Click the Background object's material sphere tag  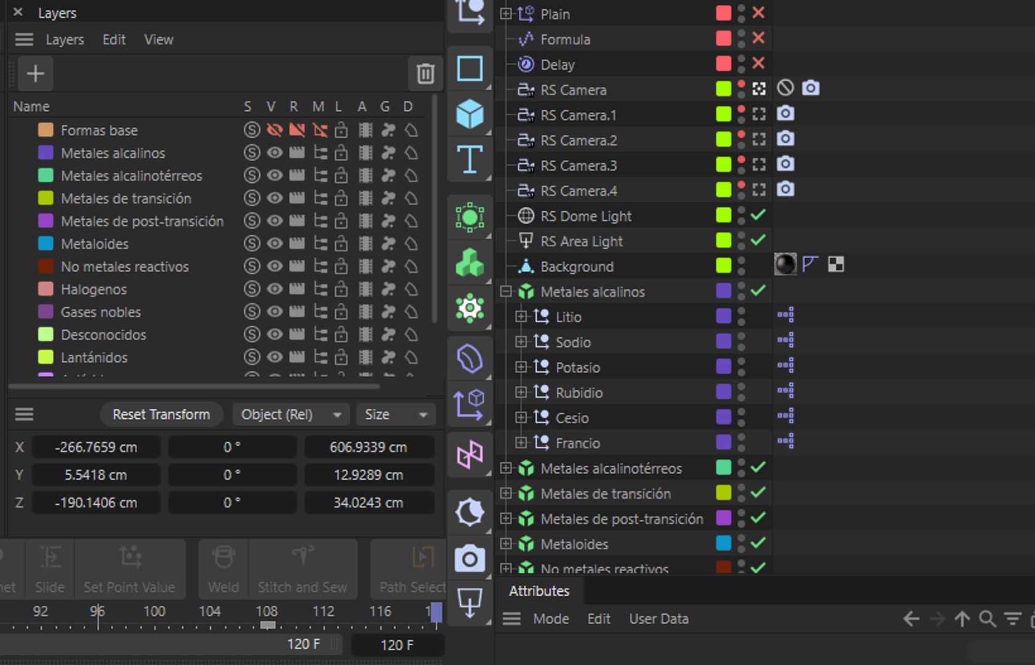(785, 265)
